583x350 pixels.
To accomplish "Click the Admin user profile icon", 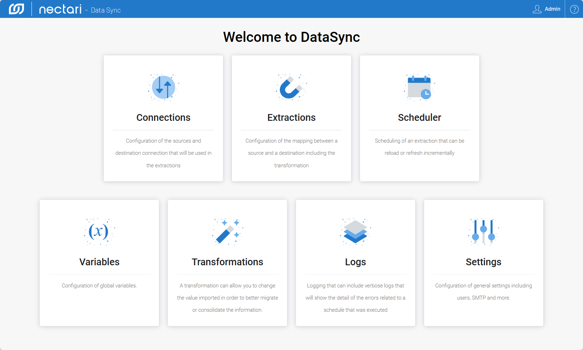I will (x=537, y=9).
